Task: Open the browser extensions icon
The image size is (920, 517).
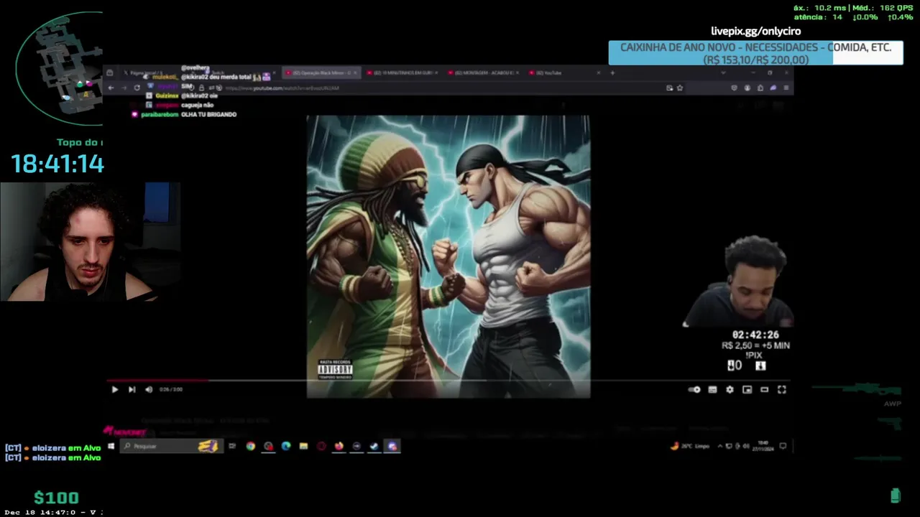Action: tap(760, 88)
